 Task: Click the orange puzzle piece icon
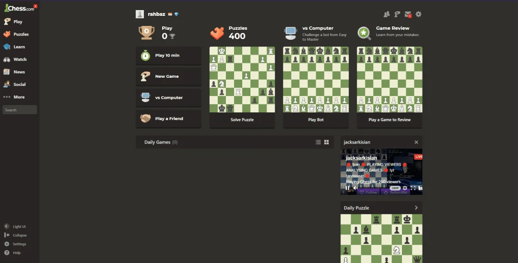[x=217, y=33]
